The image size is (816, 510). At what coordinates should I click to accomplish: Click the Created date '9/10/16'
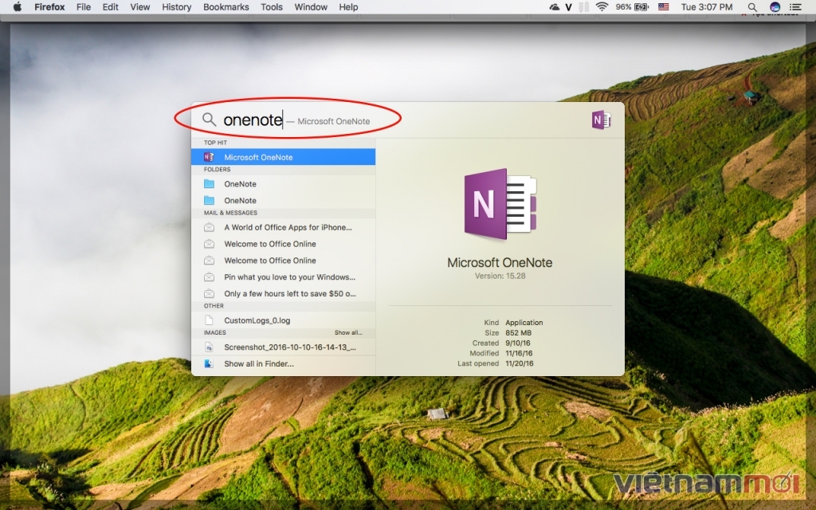(x=518, y=343)
